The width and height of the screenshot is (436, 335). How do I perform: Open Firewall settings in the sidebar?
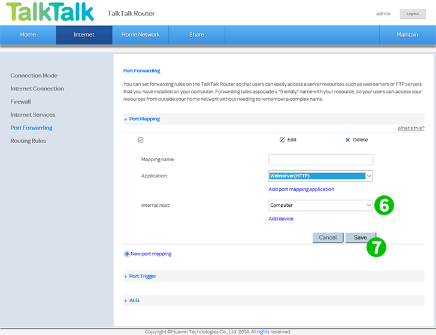click(x=20, y=101)
